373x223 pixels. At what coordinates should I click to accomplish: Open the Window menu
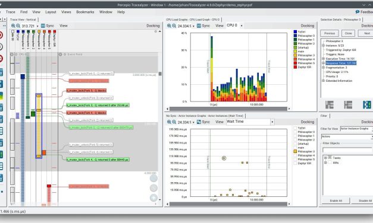(x=106, y=12)
